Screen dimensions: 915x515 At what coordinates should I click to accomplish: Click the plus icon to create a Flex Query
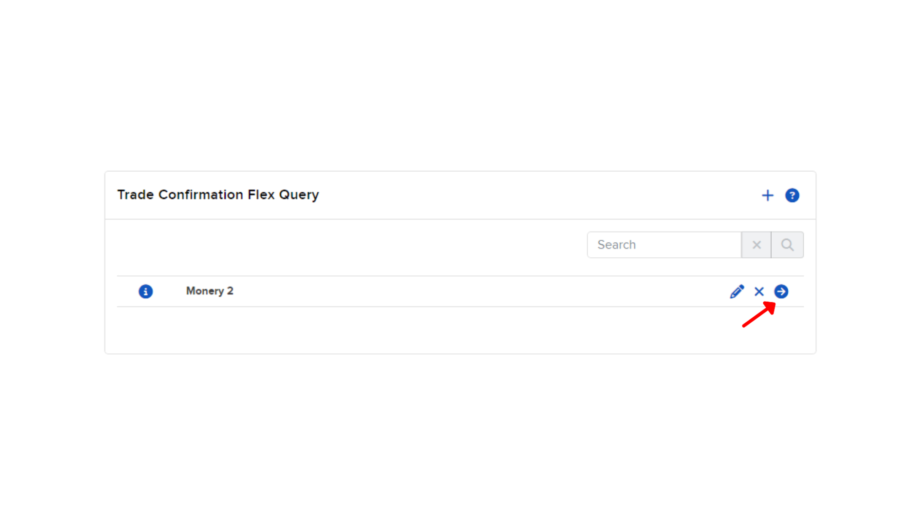pyautogui.click(x=768, y=195)
